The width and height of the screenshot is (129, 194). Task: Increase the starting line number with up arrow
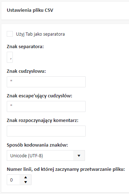[x=26, y=178]
